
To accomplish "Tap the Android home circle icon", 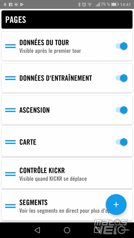I will coord(67,230).
